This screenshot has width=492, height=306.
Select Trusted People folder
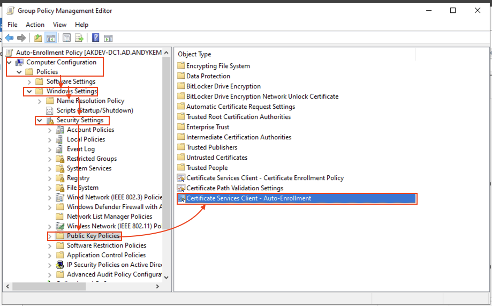pyautogui.click(x=207, y=168)
